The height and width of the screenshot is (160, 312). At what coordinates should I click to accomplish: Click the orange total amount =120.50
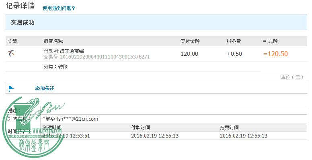[x=275, y=54]
